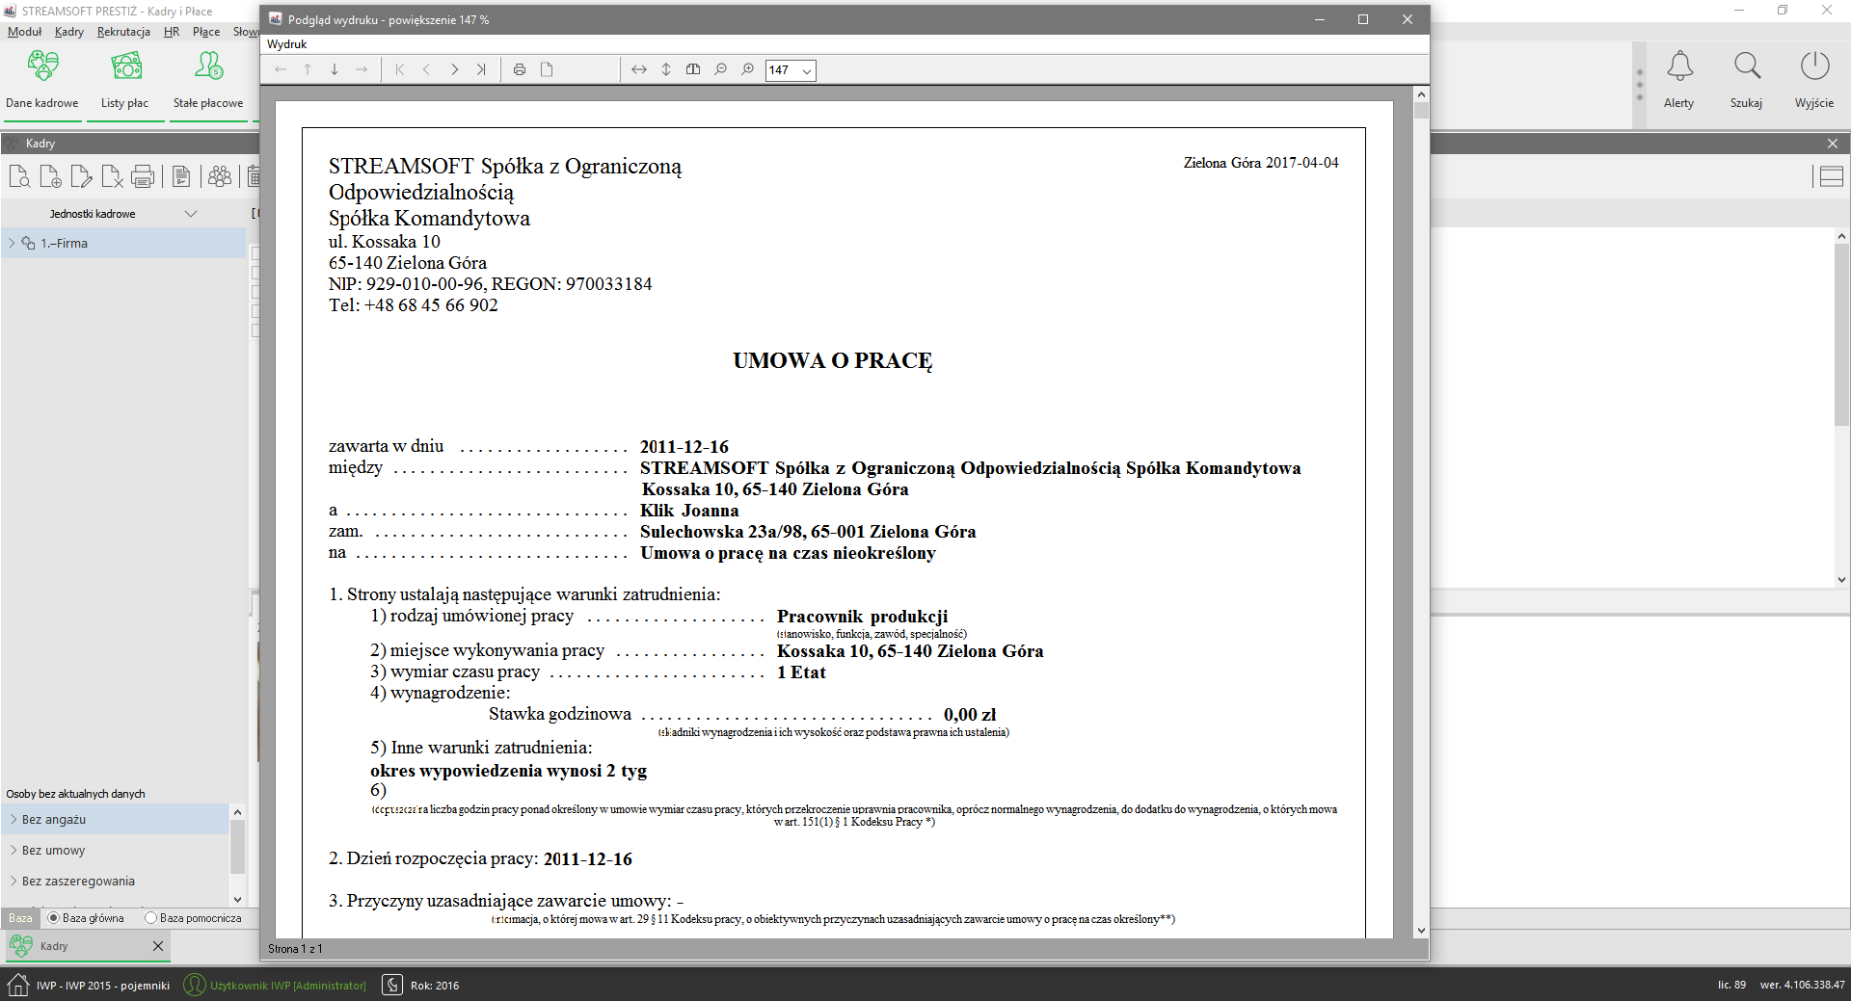Image resolution: width=1851 pixels, height=1001 pixels.
Task: Click the home icon in status bar
Action: 18,985
